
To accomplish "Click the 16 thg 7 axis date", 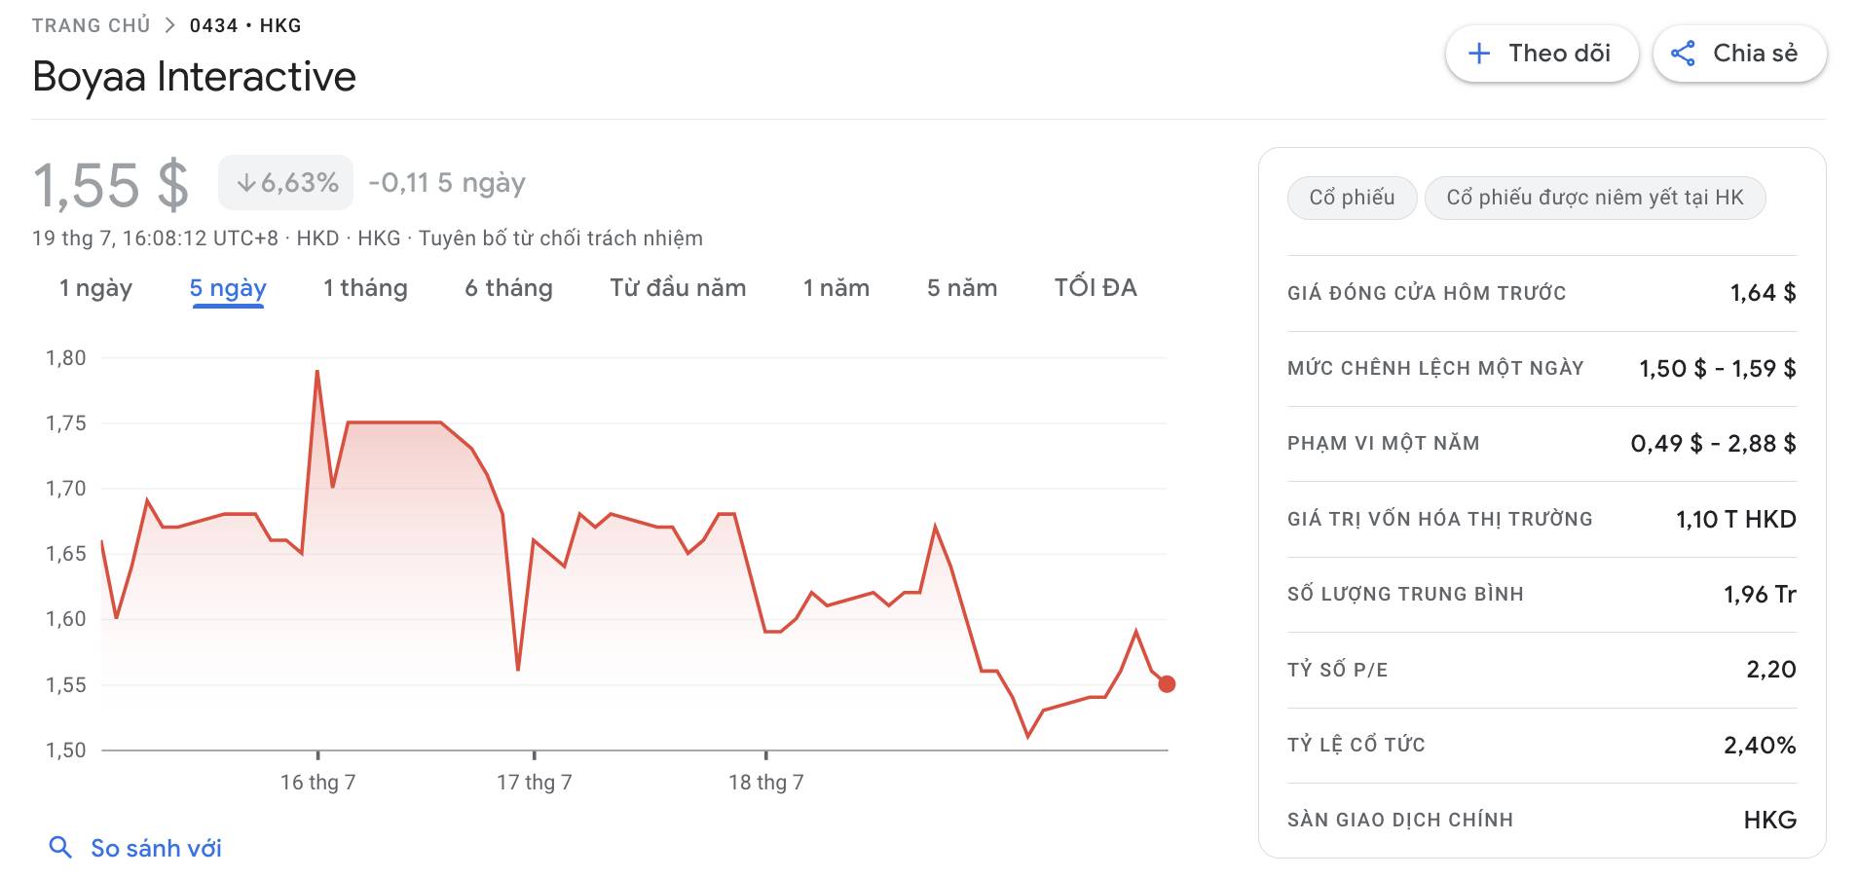I will 318,783.
